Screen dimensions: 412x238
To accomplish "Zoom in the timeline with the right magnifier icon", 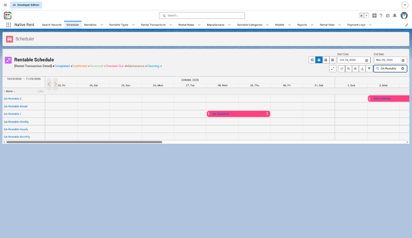I will point(355,69).
